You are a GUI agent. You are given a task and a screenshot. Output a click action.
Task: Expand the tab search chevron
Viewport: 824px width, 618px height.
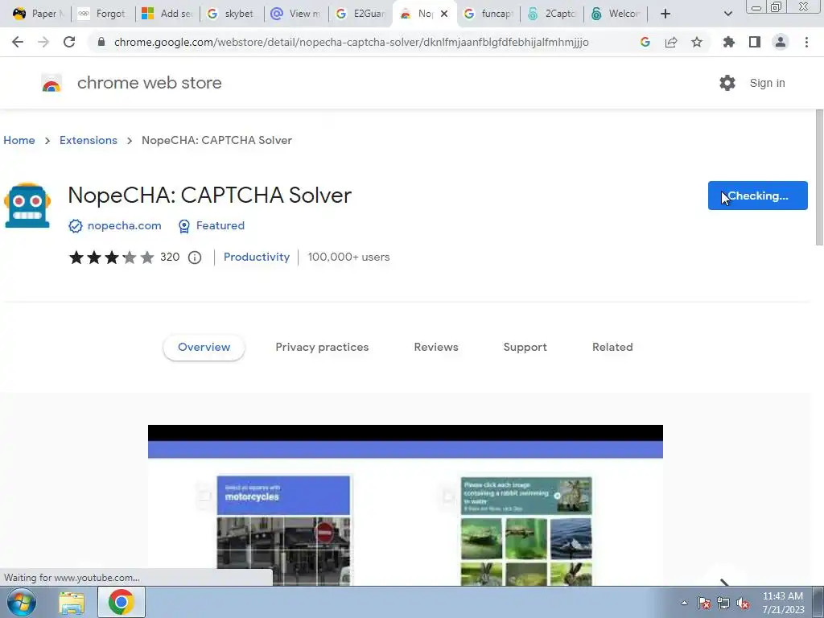pyautogui.click(x=727, y=14)
